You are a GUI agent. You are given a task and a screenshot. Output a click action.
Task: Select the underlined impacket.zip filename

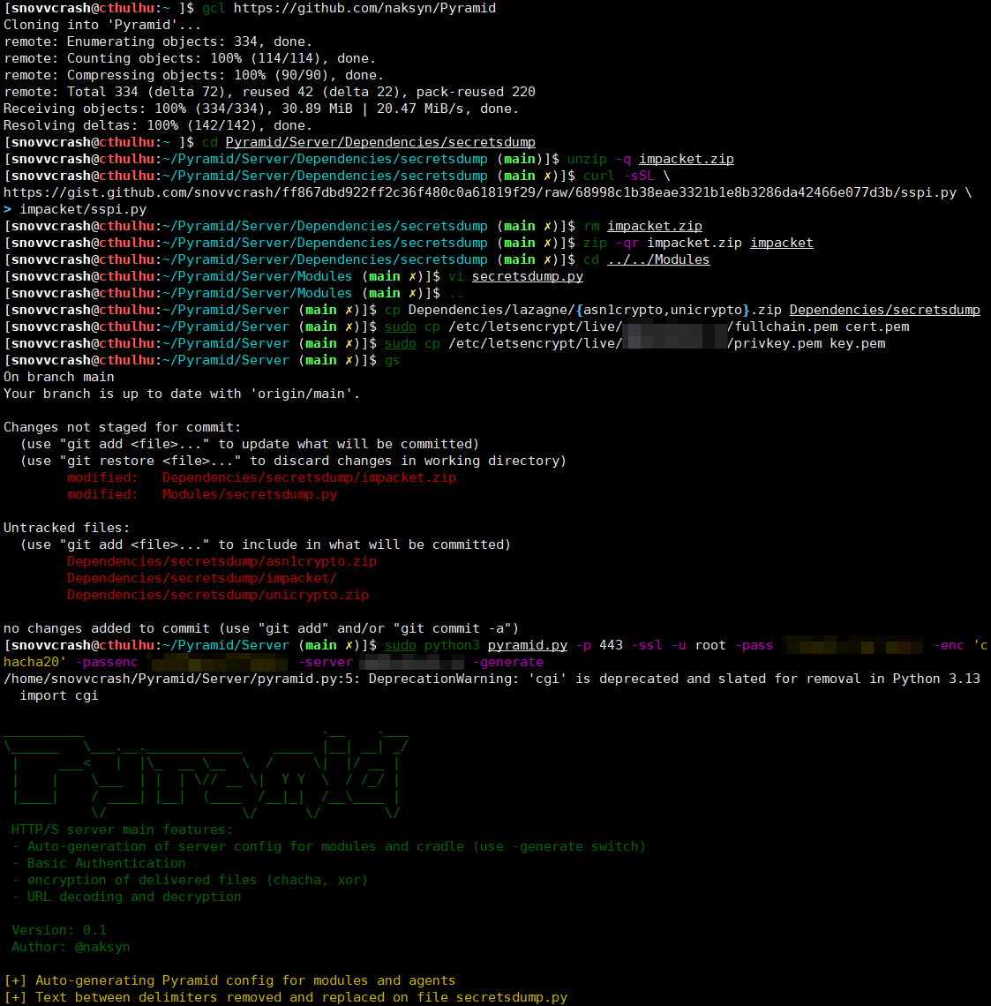(687, 158)
